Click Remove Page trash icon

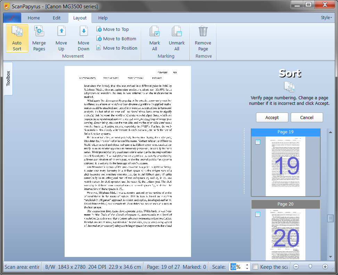coord(203,31)
